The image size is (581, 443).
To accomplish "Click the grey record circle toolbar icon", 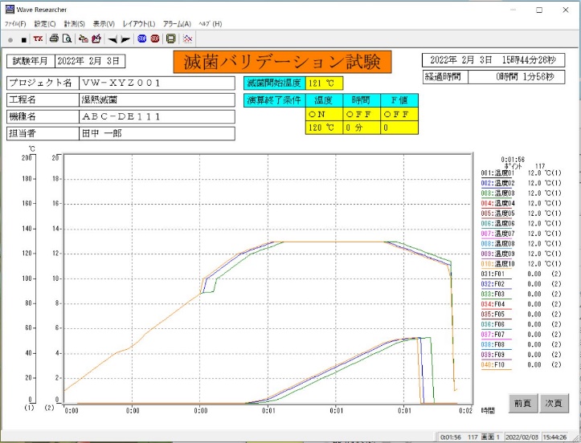I will point(10,39).
